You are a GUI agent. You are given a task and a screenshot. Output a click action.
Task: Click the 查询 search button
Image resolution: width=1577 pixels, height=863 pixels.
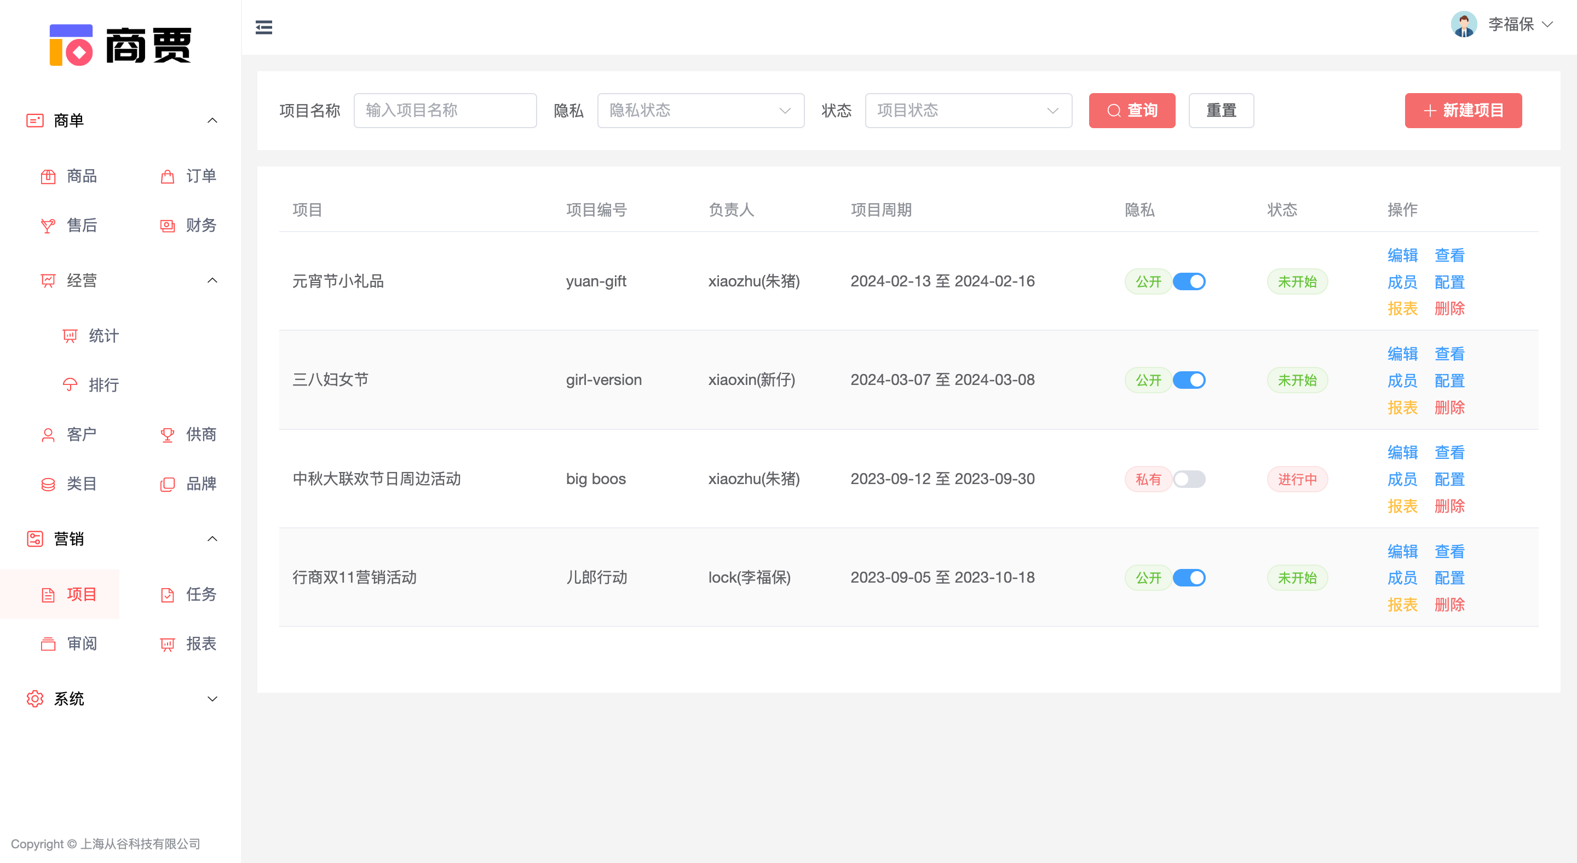[x=1131, y=111]
